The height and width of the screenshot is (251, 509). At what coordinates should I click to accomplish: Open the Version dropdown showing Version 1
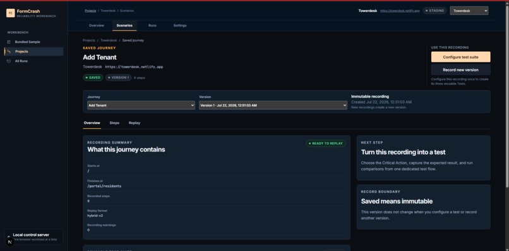point(273,106)
